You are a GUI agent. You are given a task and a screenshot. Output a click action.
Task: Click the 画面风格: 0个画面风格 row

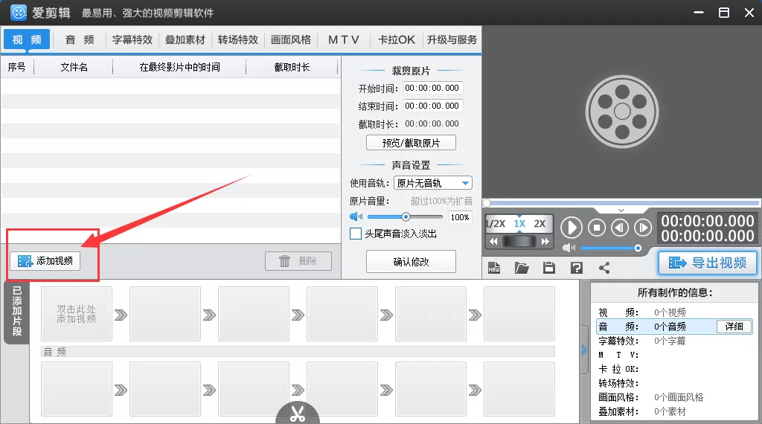pyautogui.click(x=674, y=397)
